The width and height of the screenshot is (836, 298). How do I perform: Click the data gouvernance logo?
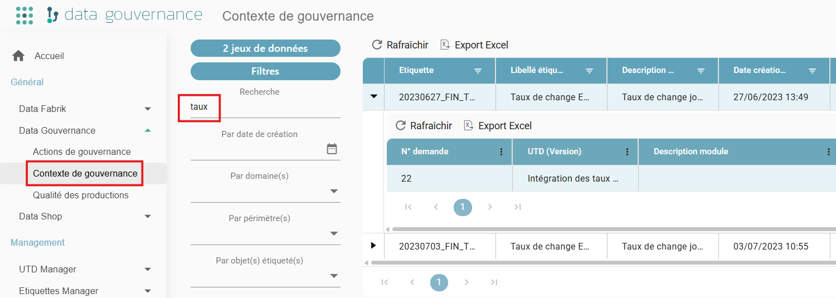124,14
